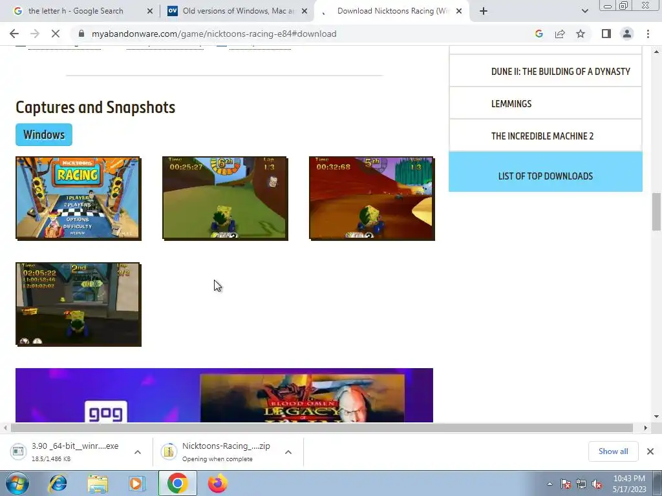The height and width of the screenshot is (496, 662).
Task: Click the muted volume tray icon
Action: pyautogui.click(x=597, y=484)
